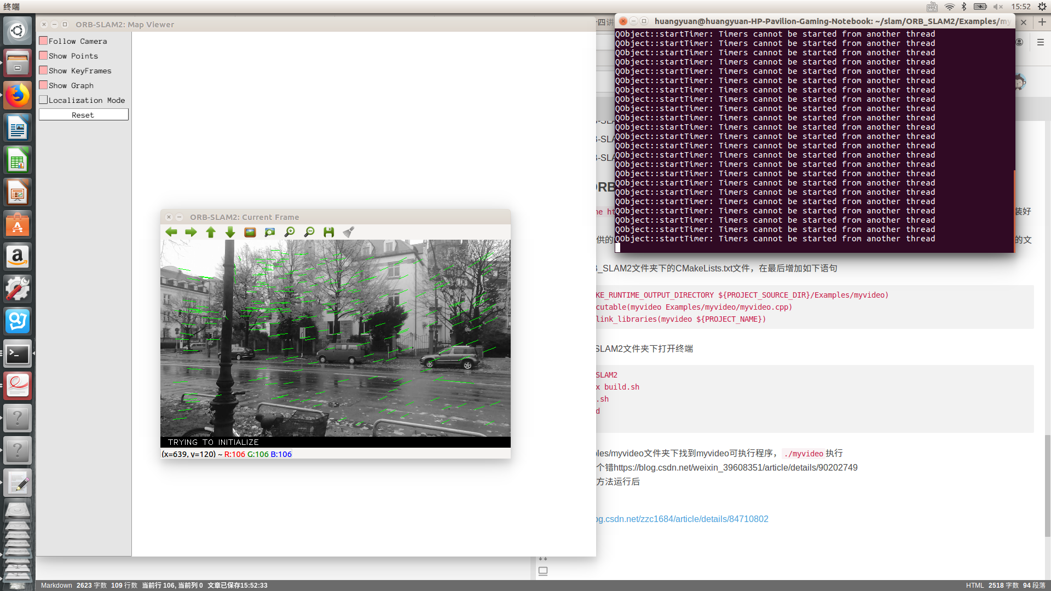This screenshot has height=591, width=1051.
Task: Open csdn zzc1684 article link
Action: [682, 519]
